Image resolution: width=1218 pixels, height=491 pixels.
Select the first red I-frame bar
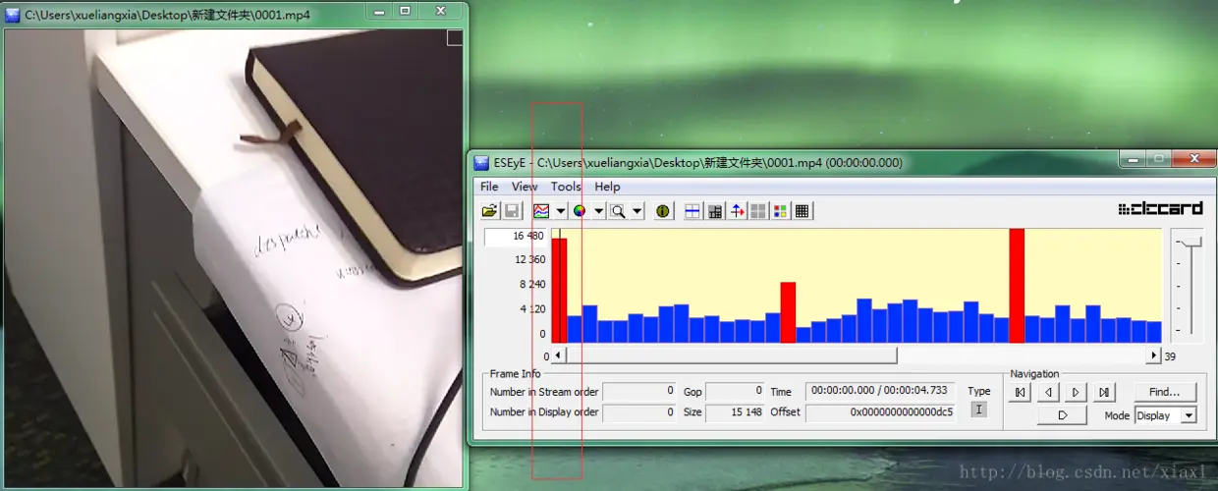(559, 291)
